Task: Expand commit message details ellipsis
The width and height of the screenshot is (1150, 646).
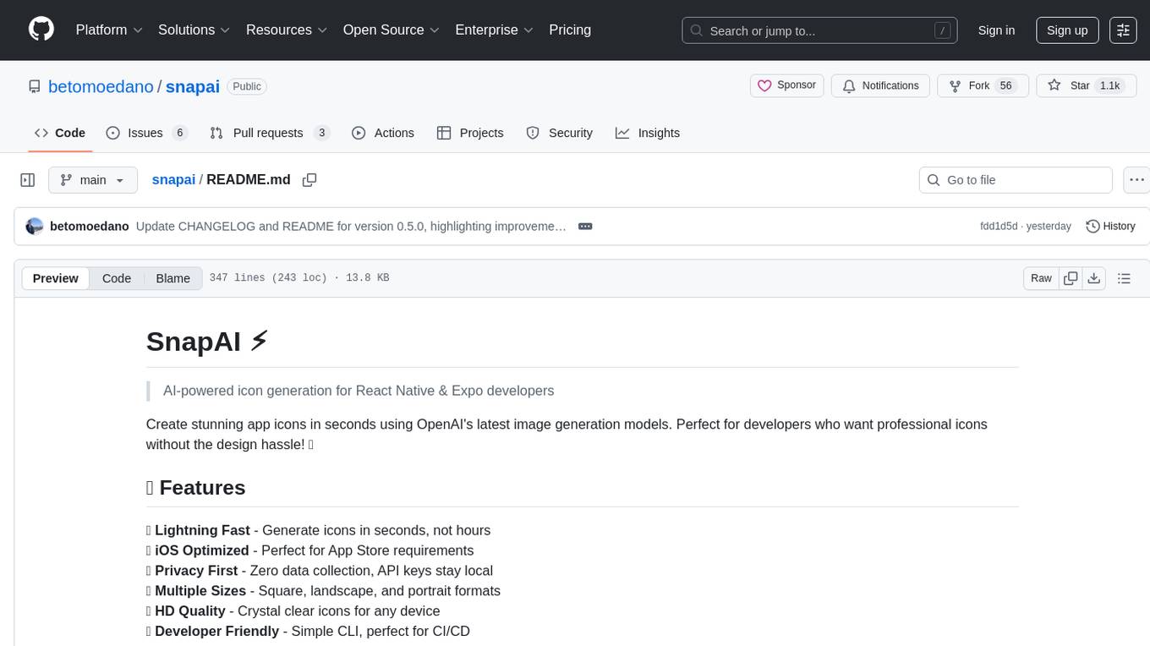Action: pyautogui.click(x=585, y=227)
